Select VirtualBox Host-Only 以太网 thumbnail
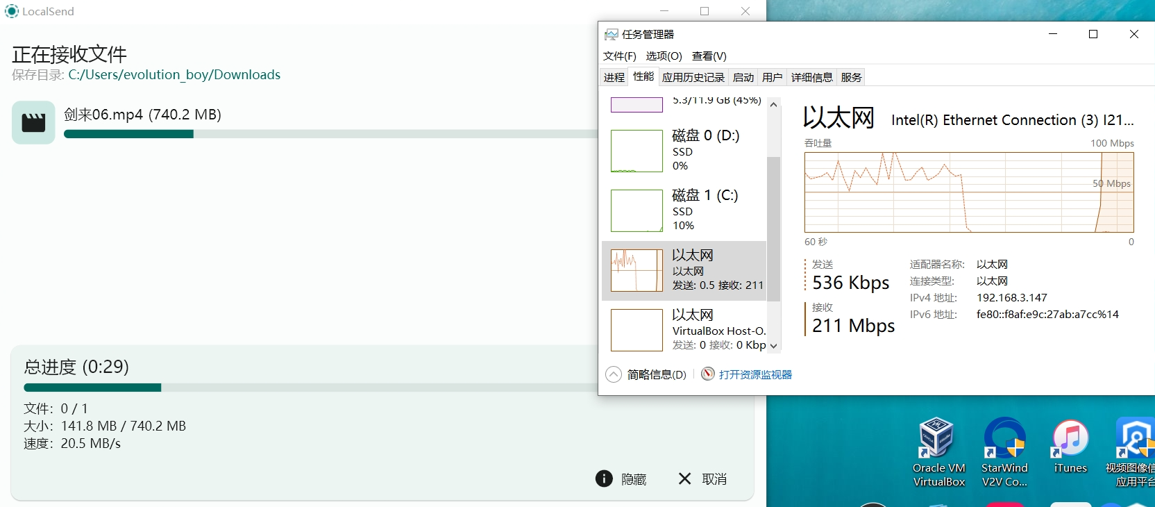Viewport: 1155px width, 507px height. coord(636,330)
